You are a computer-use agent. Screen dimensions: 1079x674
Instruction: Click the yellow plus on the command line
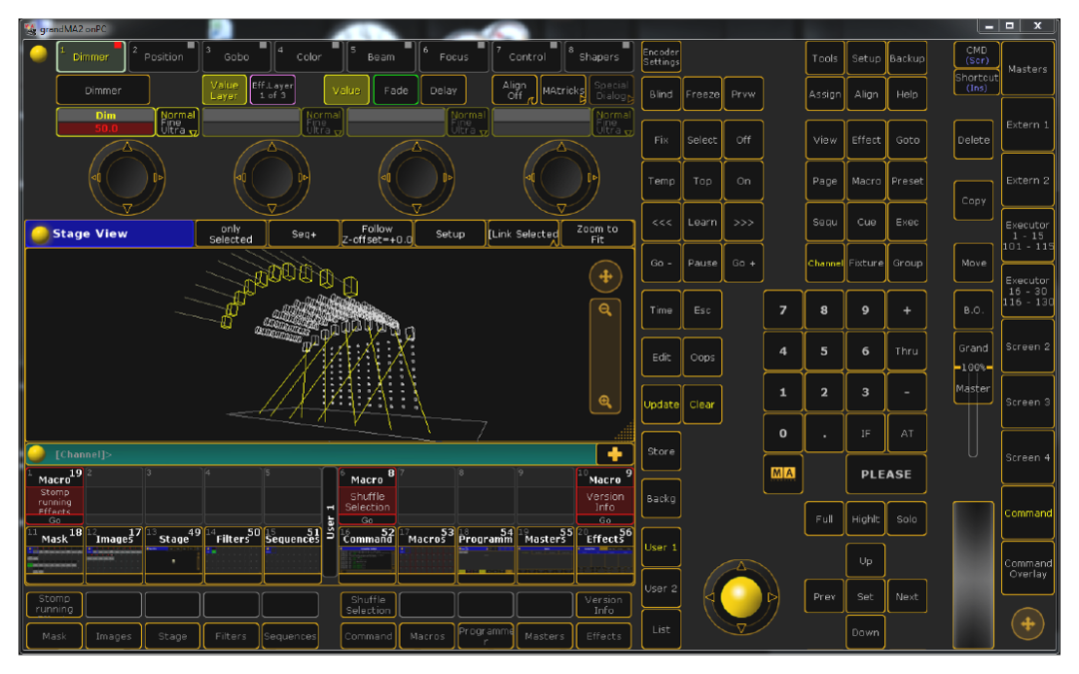click(614, 454)
